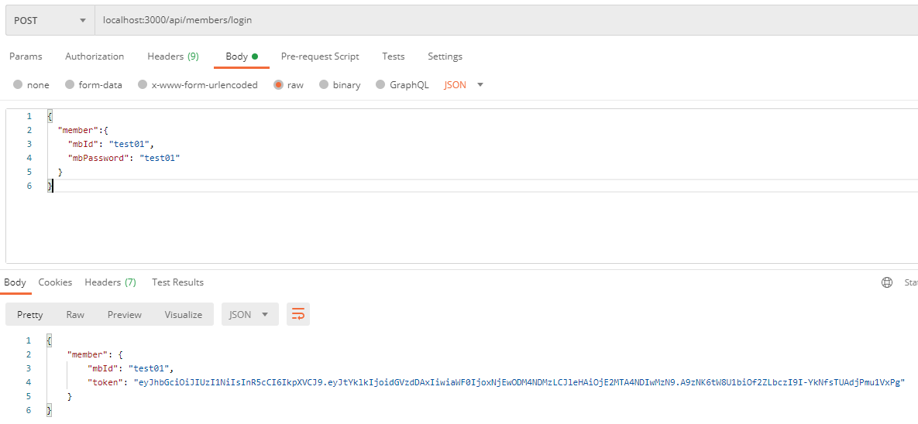918x424 pixels.
Task: Open the Pre-request Script tab
Action: click(x=320, y=56)
